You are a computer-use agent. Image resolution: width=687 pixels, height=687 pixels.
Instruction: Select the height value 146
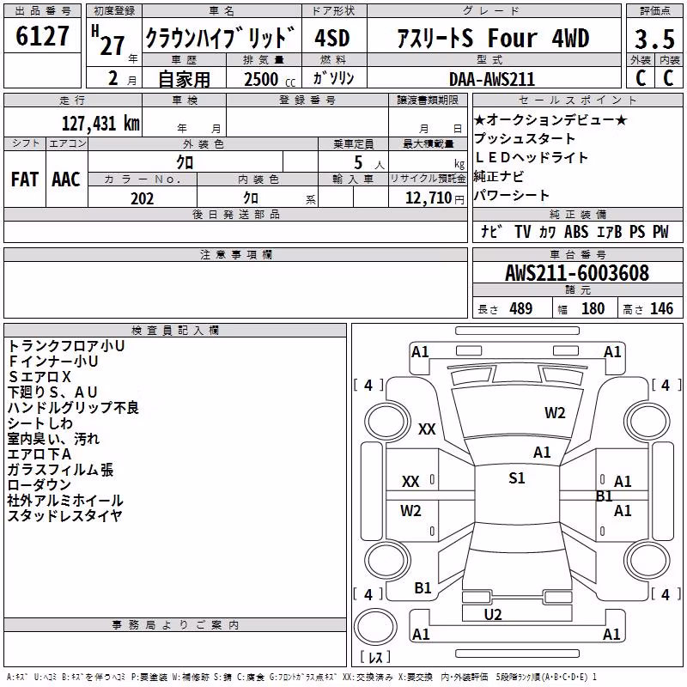(x=661, y=308)
